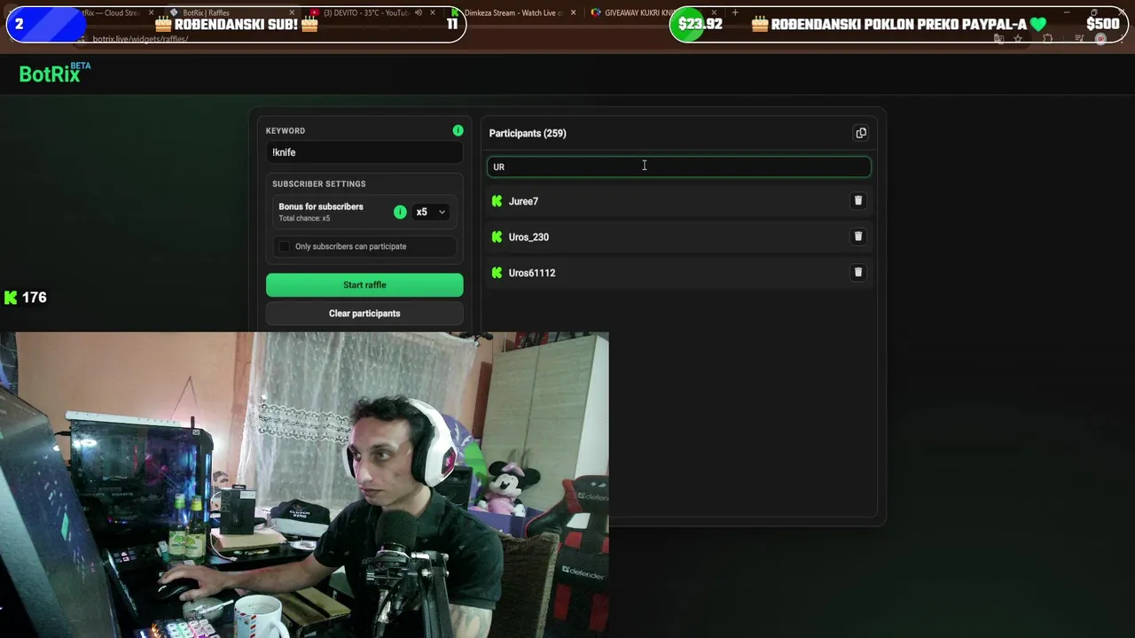Delete participant Uros61112 with trash icon

click(x=857, y=272)
